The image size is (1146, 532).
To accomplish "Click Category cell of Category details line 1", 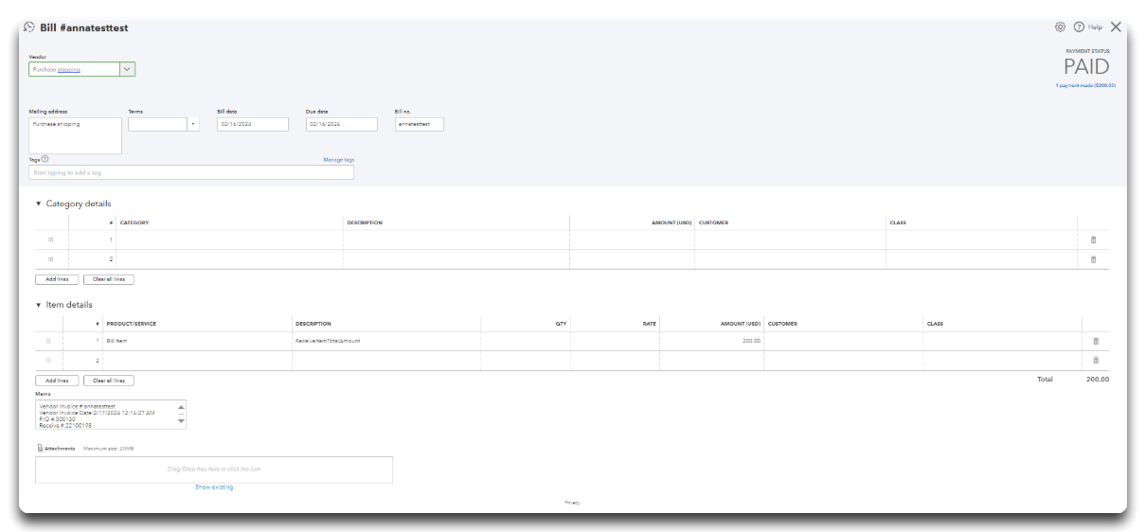I will click(x=229, y=239).
